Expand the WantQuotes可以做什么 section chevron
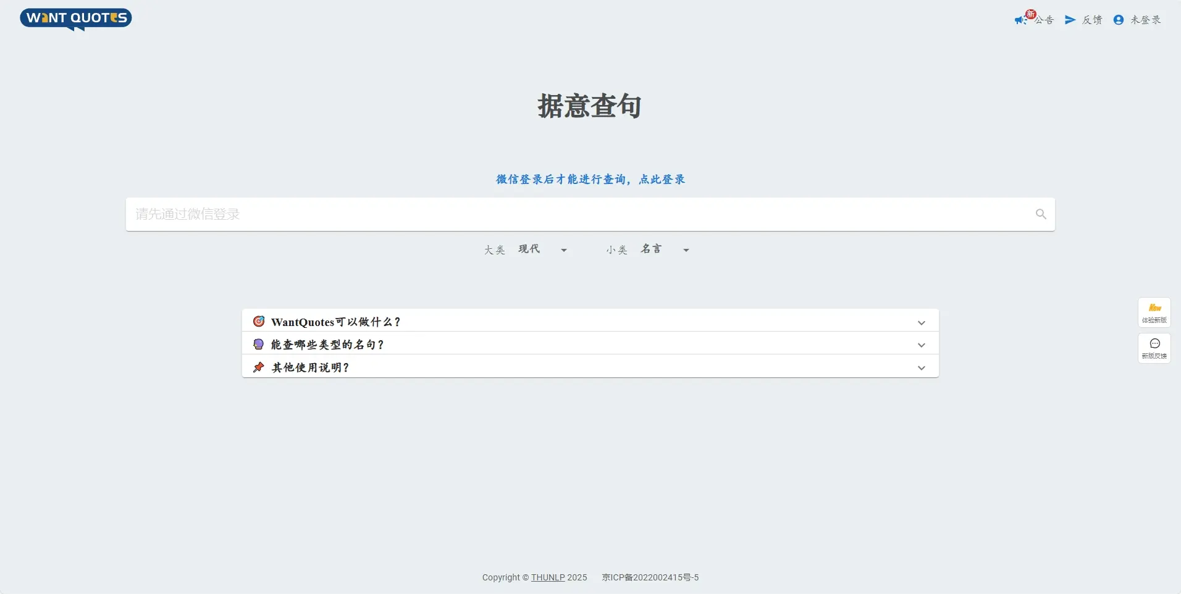The image size is (1181, 594). click(x=921, y=322)
